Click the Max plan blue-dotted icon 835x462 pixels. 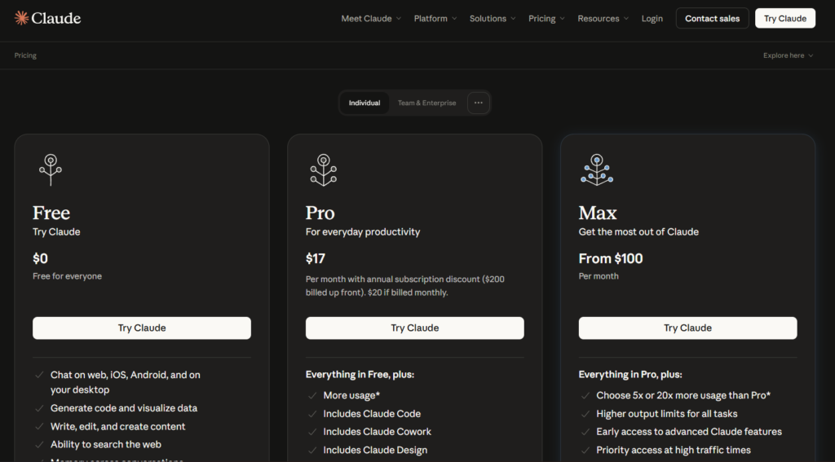[596, 169]
